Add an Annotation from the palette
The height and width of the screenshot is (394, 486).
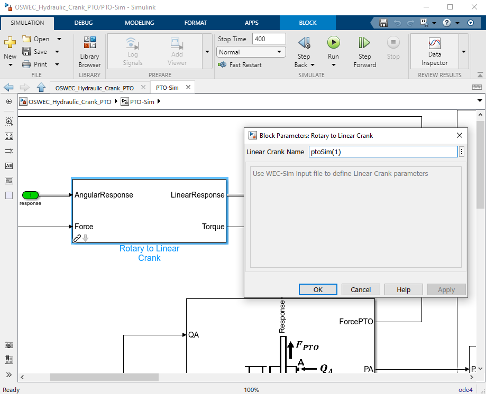[9, 166]
